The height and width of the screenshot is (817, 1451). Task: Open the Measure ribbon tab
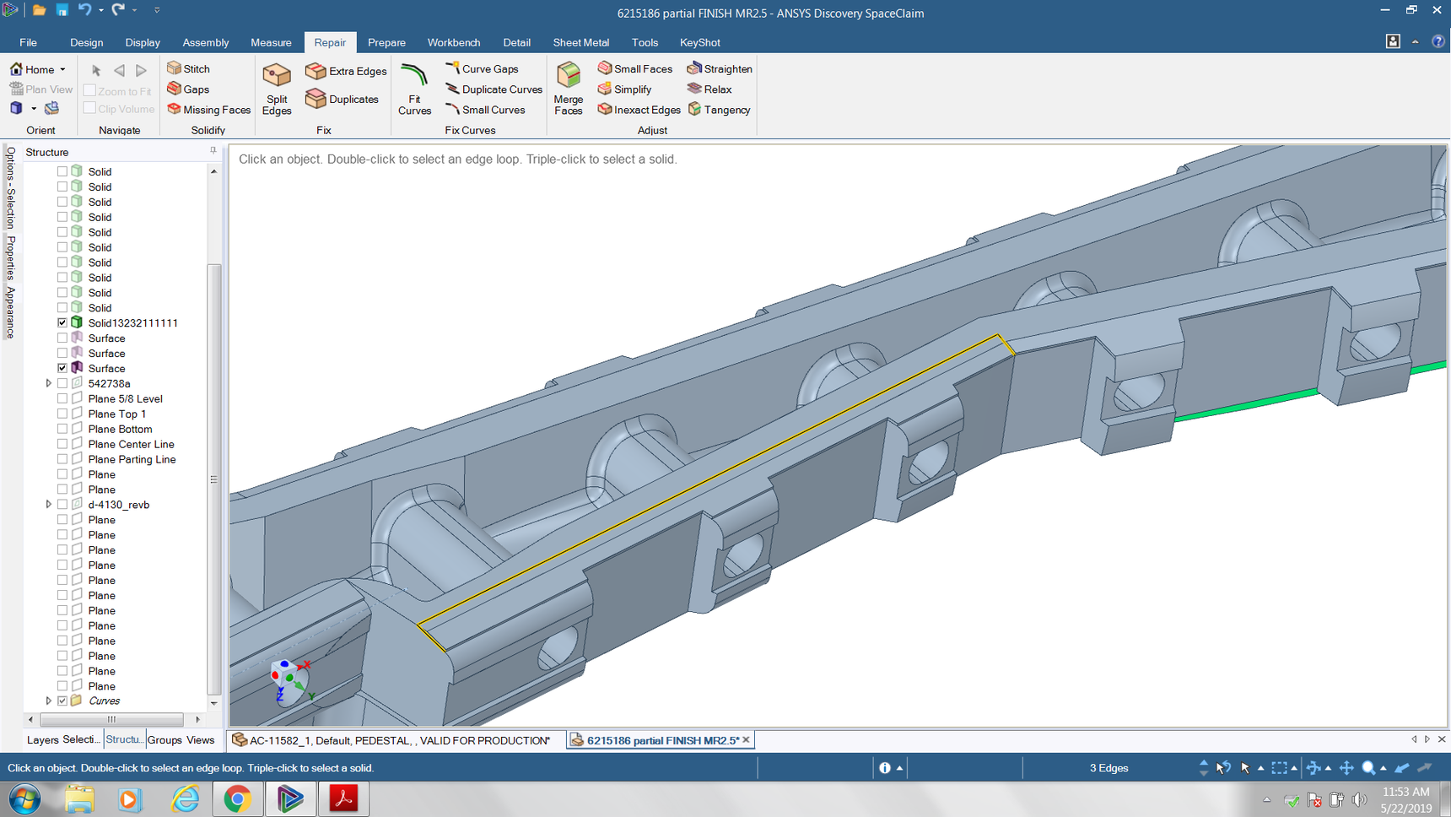pyautogui.click(x=271, y=42)
